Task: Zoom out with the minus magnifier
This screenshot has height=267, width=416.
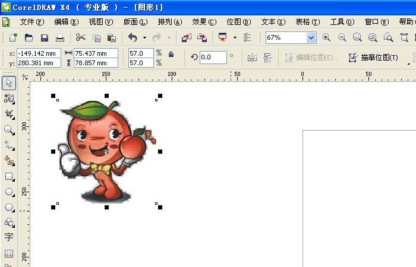Action: 342,37
